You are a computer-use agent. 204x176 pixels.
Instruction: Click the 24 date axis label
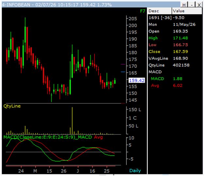21,171
